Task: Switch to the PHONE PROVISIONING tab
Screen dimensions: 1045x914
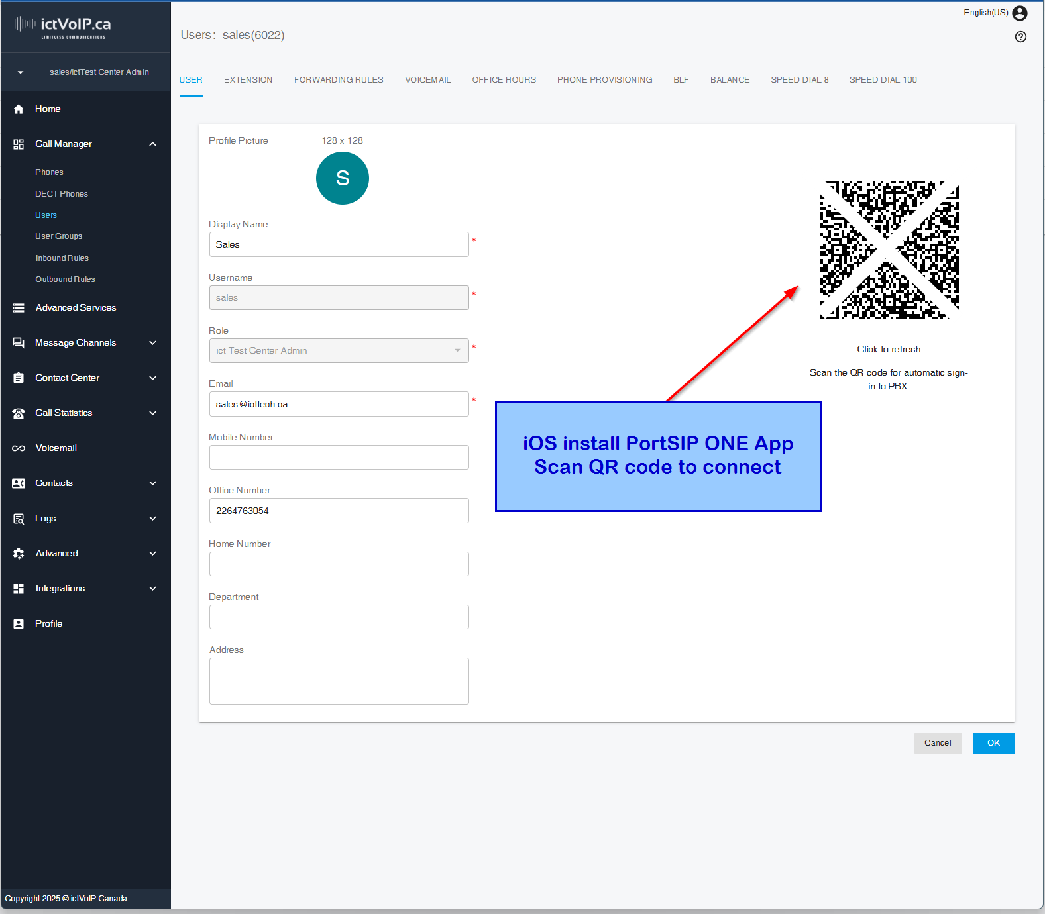Action: 604,80
